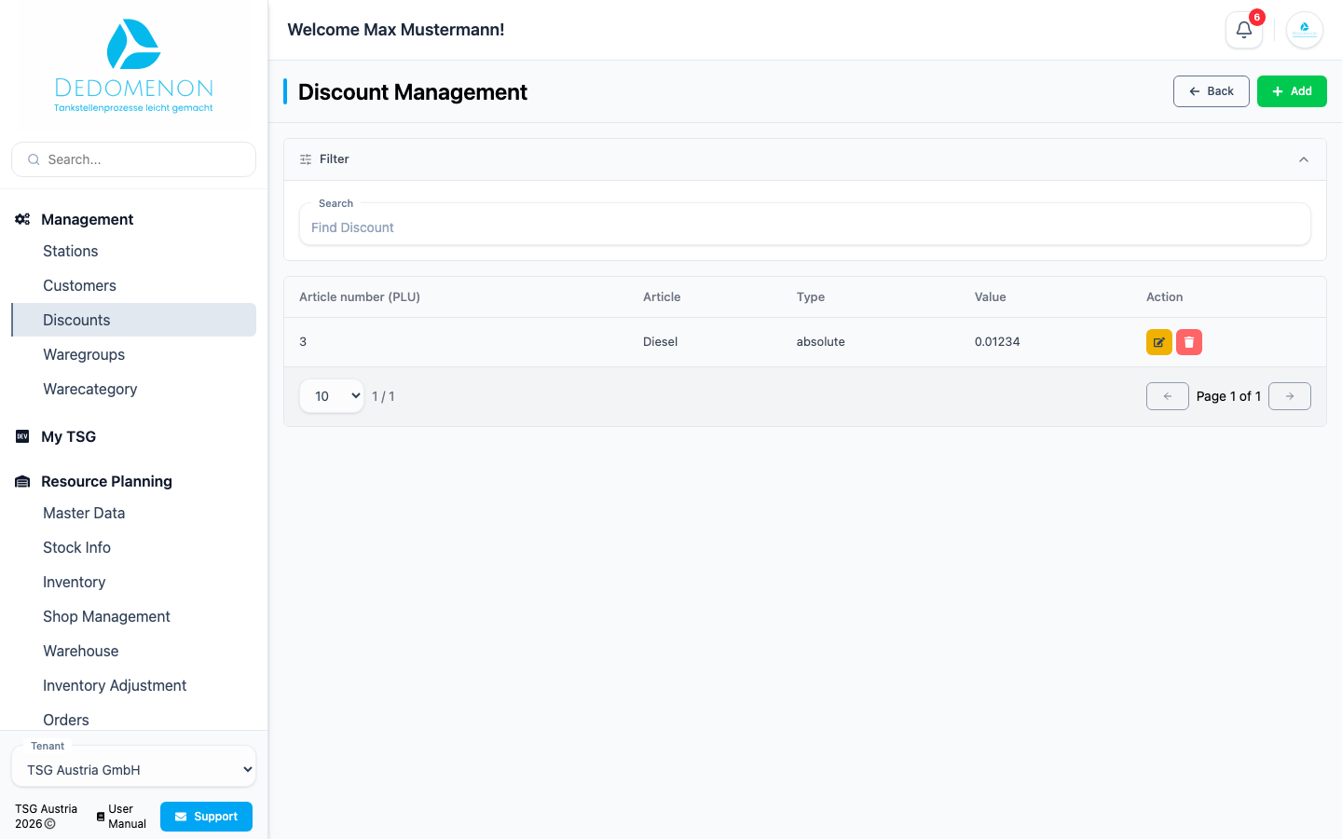The image size is (1342, 839).
Task: Open the user profile avatar menu
Action: [1305, 30]
